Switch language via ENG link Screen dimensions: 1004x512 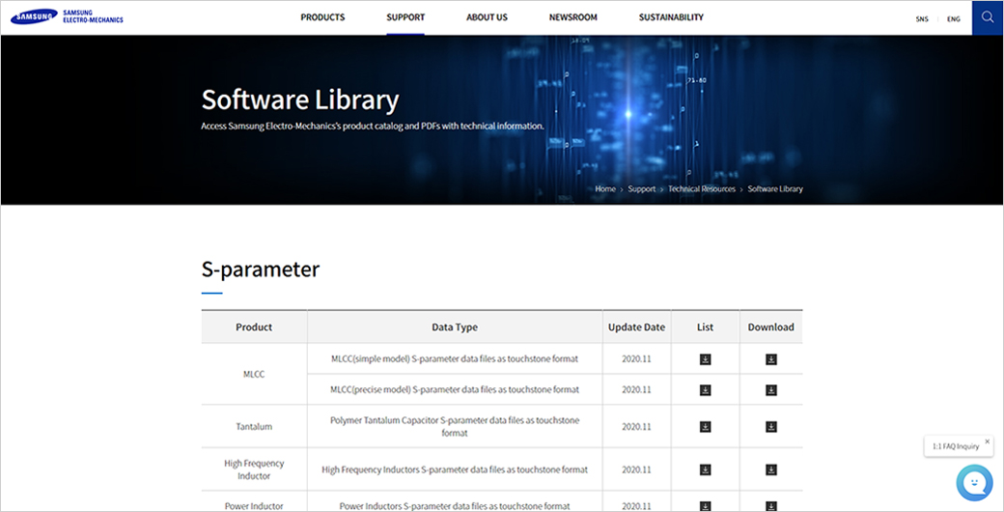(x=954, y=19)
